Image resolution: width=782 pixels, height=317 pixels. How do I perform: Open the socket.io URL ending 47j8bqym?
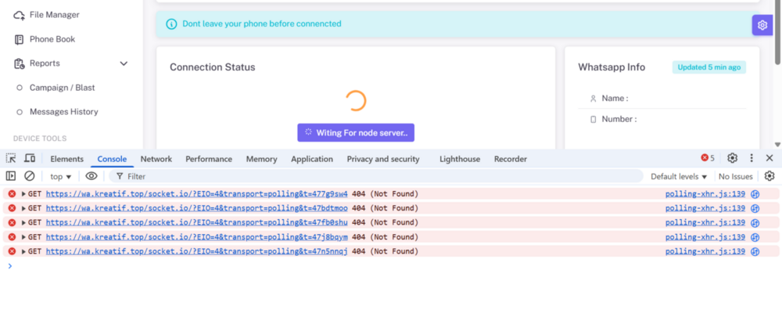pos(196,237)
